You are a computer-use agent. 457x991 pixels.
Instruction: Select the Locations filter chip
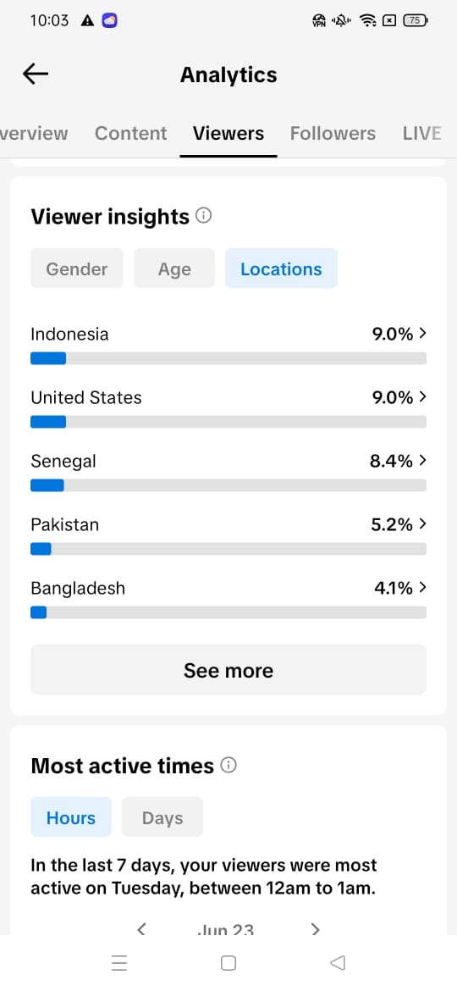(281, 269)
